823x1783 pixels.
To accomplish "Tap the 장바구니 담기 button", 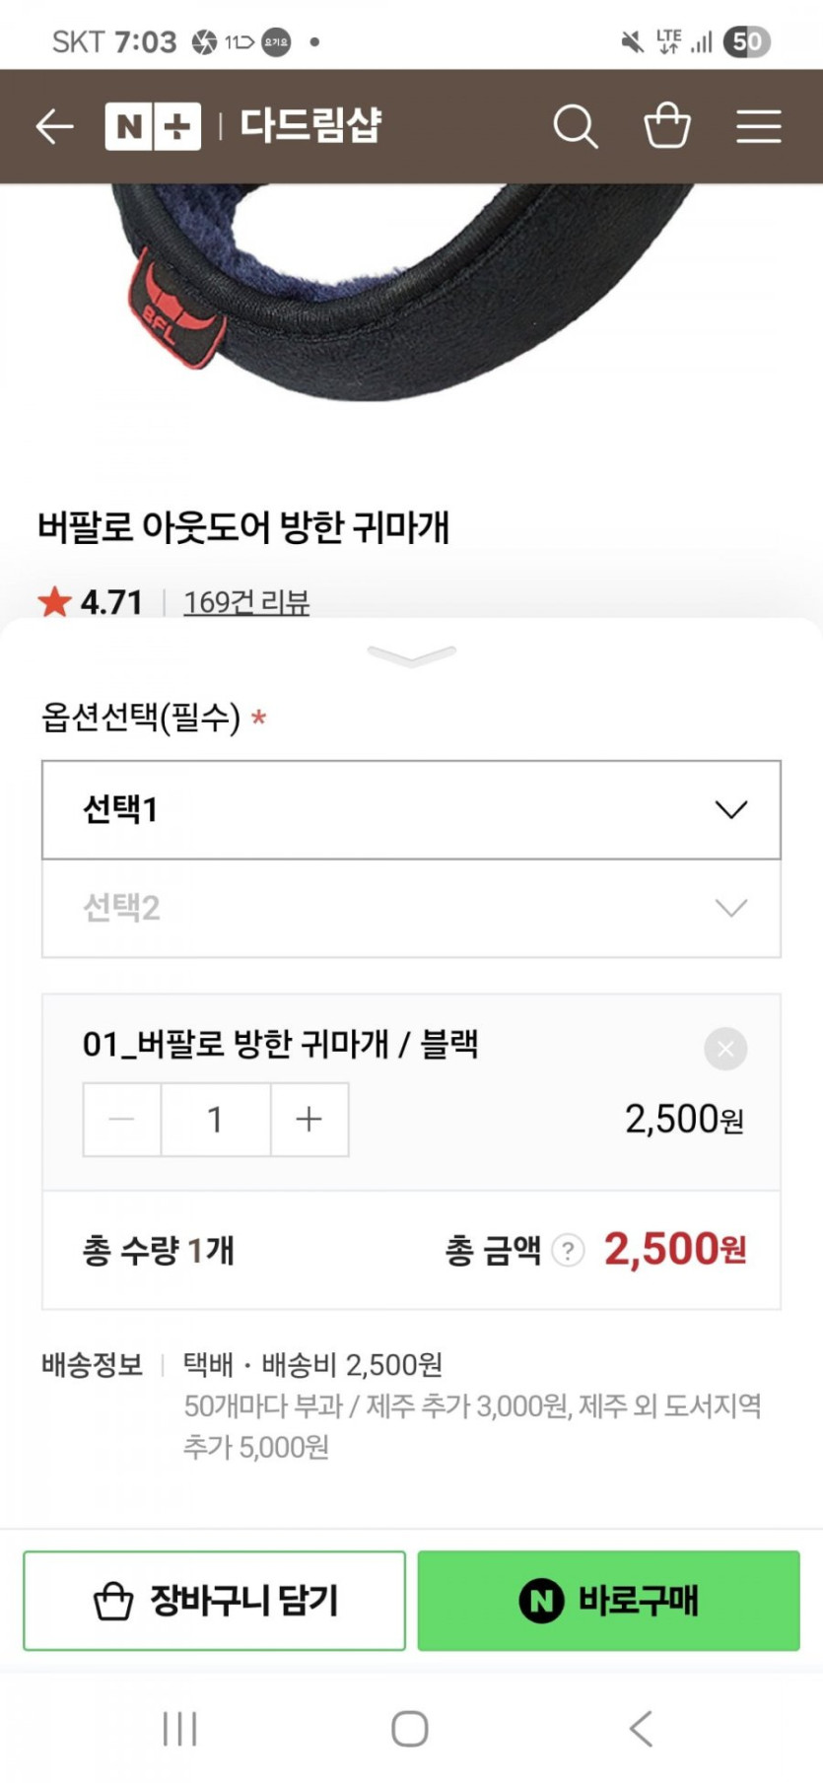I will coord(214,1601).
